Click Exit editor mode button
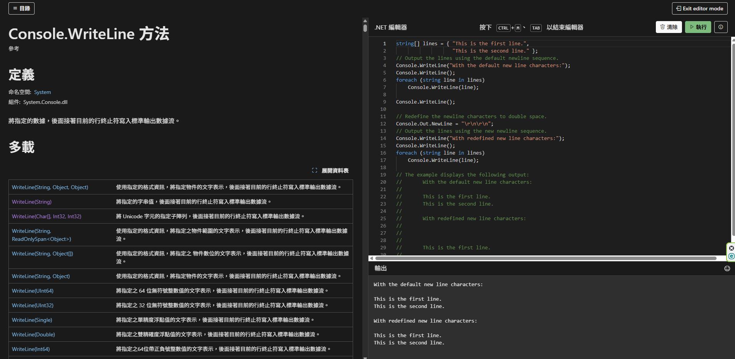This screenshot has width=735, height=359. (699, 8)
